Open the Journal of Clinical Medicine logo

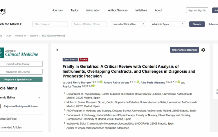[19, 53]
